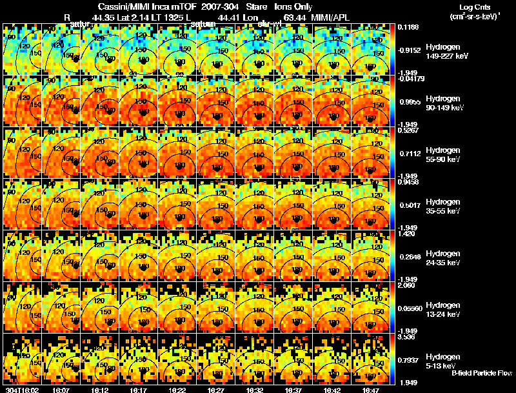Click the '(cm²-sr-s-keV)' units label
The image size is (516, 393).
[474, 16]
